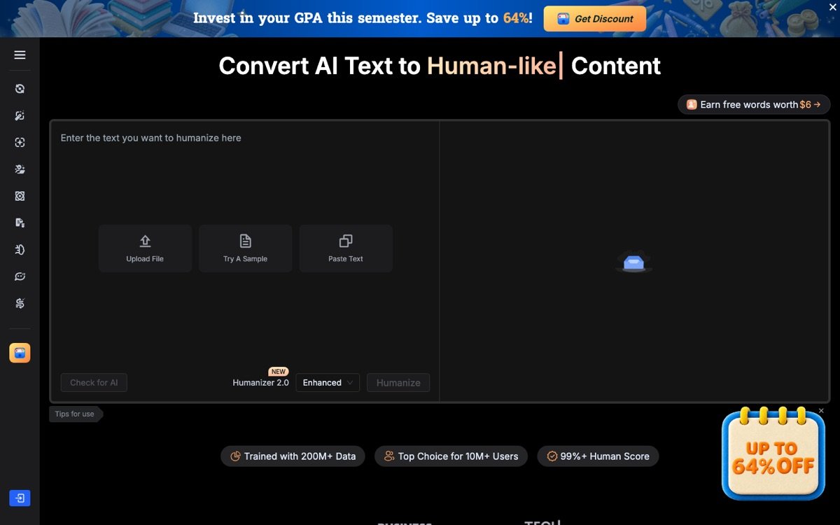The image size is (840, 525).
Task: Dismiss the 64% OFF floating promo
Action: 821,411
